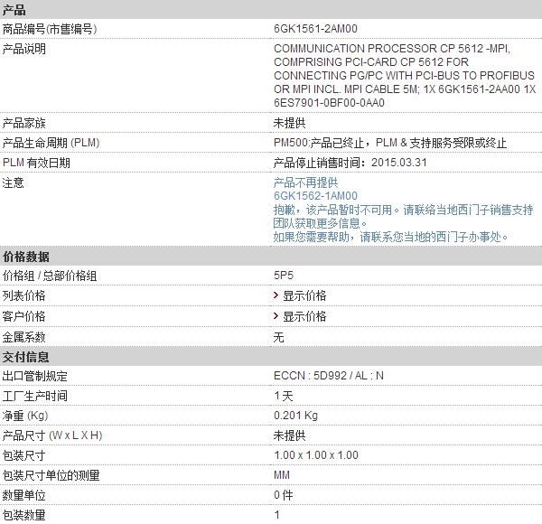Click the 产品生命周期 (PLM) label
Image resolution: width=542 pixels, height=524 pixels.
[x=51, y=143]
